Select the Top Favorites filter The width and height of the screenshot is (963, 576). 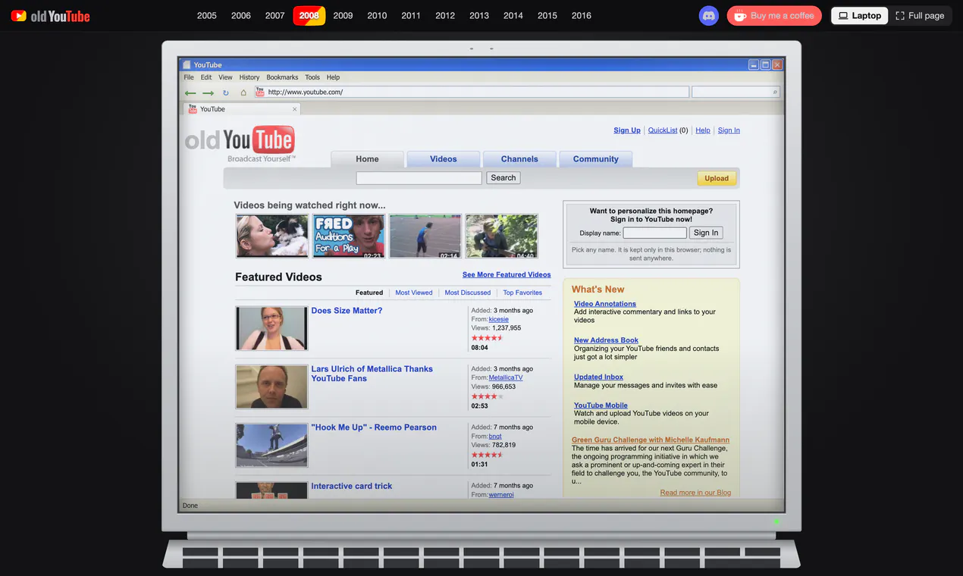point(522,293)
